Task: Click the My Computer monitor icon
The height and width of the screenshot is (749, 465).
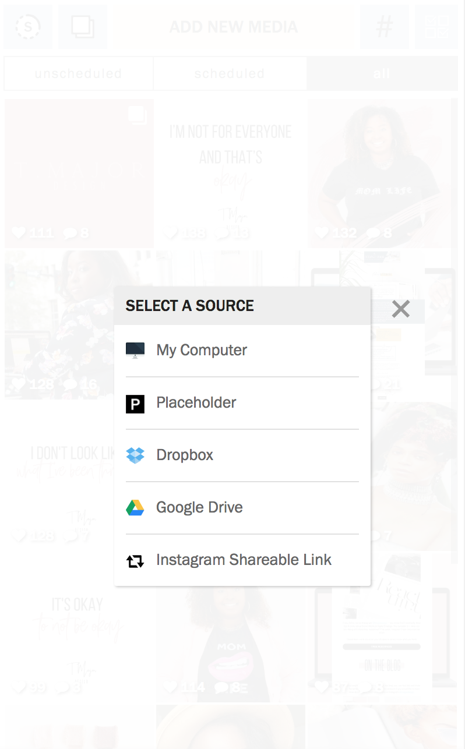Action: tap(135, 350)
